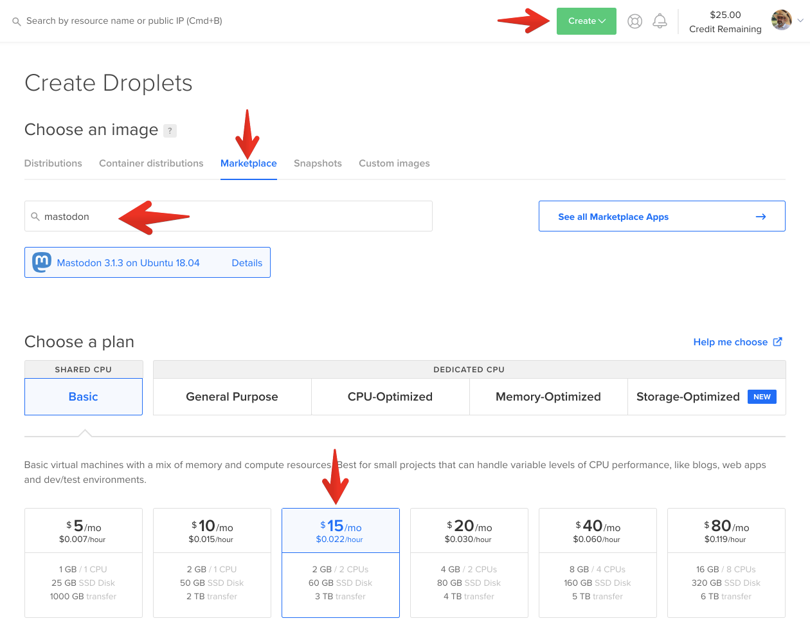
Task: Focus the marketplace search field containing mastodon
Action: click(x=228, y=216)
